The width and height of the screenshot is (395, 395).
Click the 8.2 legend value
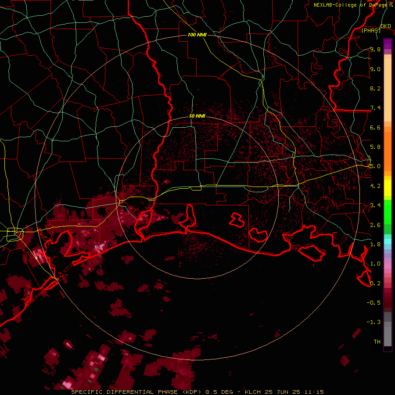coord(375,88)
